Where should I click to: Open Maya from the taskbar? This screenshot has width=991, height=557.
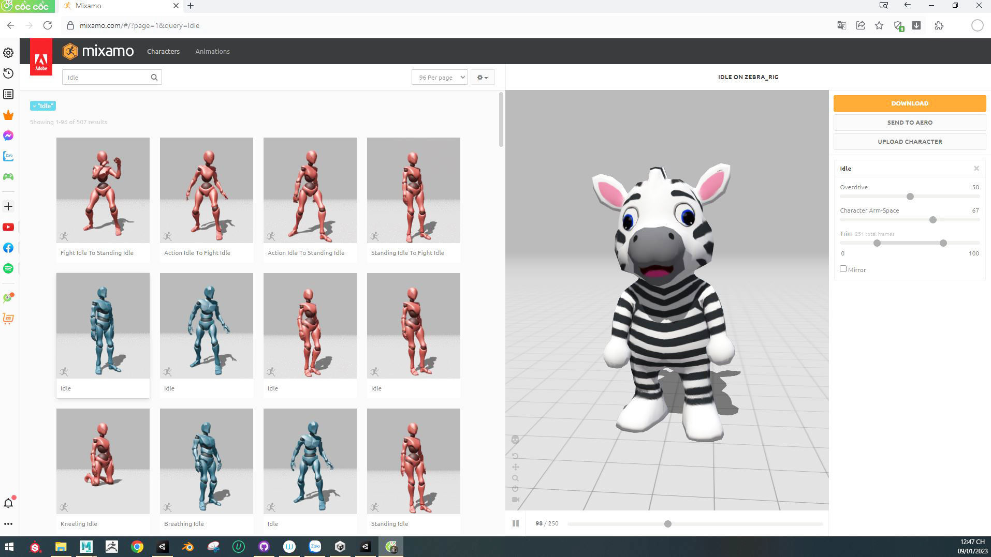(86, 547)
